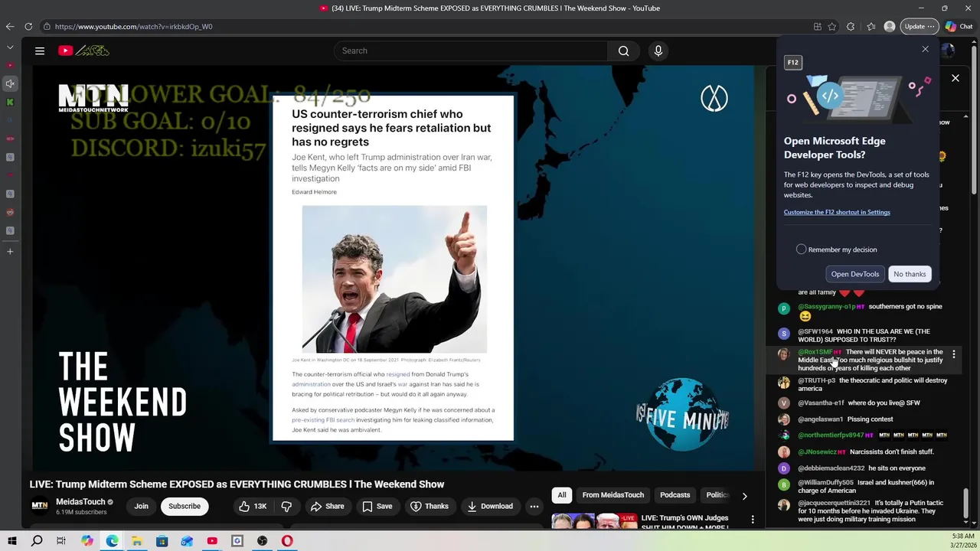Open favorites list icon
This screenshot has width=980, height=551.
point(871,27)
